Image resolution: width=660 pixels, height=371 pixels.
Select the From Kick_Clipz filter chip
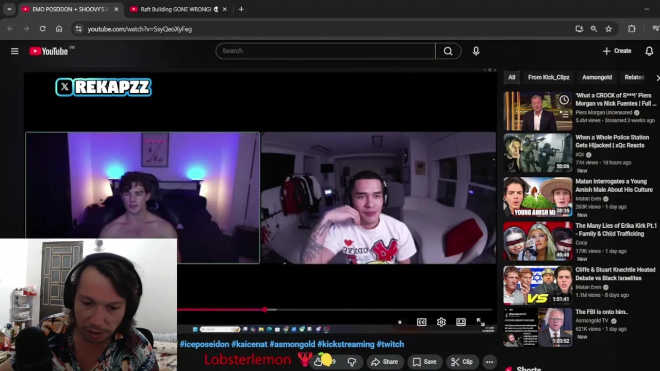pos(549,77)
